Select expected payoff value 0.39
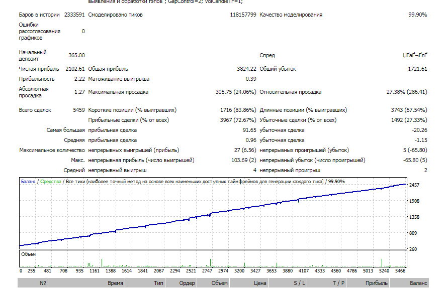The height and width of the screenshot is (288, 448). (x=251, y=79)
